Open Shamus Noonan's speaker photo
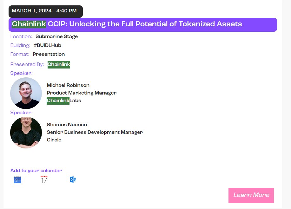This screenshot has width=291, height=209. (26, 133)
